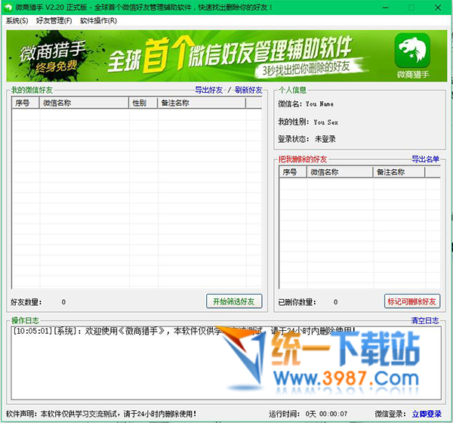The image size is (453, 423).
Task: Click the 立即登录 link
Action: (427, 414)
